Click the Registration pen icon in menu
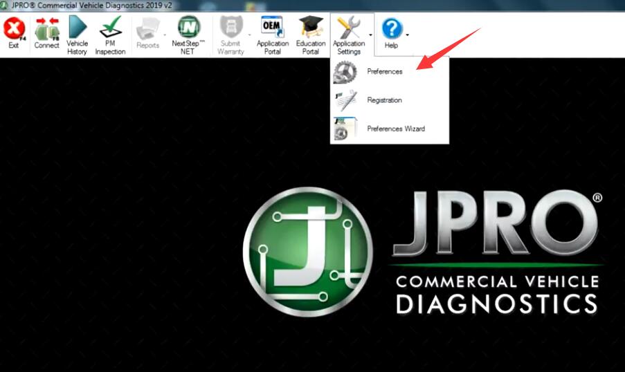The image size is (625, 372). 345,100
